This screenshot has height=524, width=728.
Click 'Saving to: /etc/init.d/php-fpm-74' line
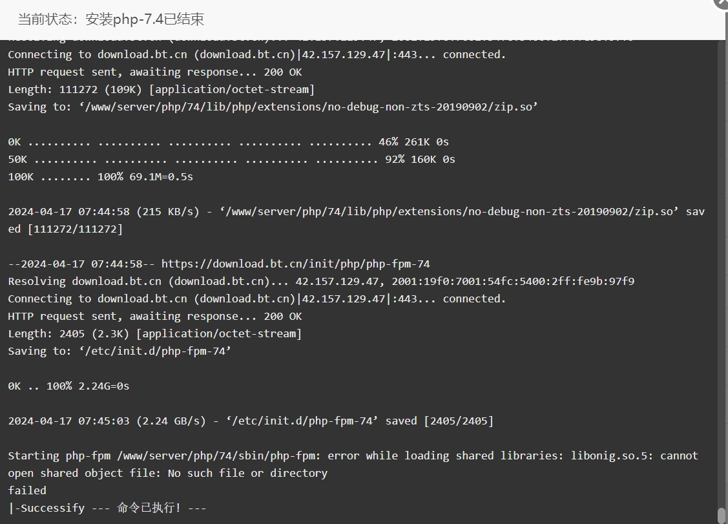[x=120, y=351]
